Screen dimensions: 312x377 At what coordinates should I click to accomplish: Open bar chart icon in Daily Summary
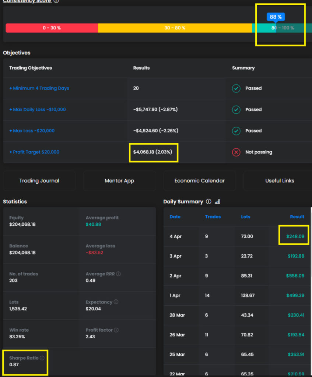217,201
